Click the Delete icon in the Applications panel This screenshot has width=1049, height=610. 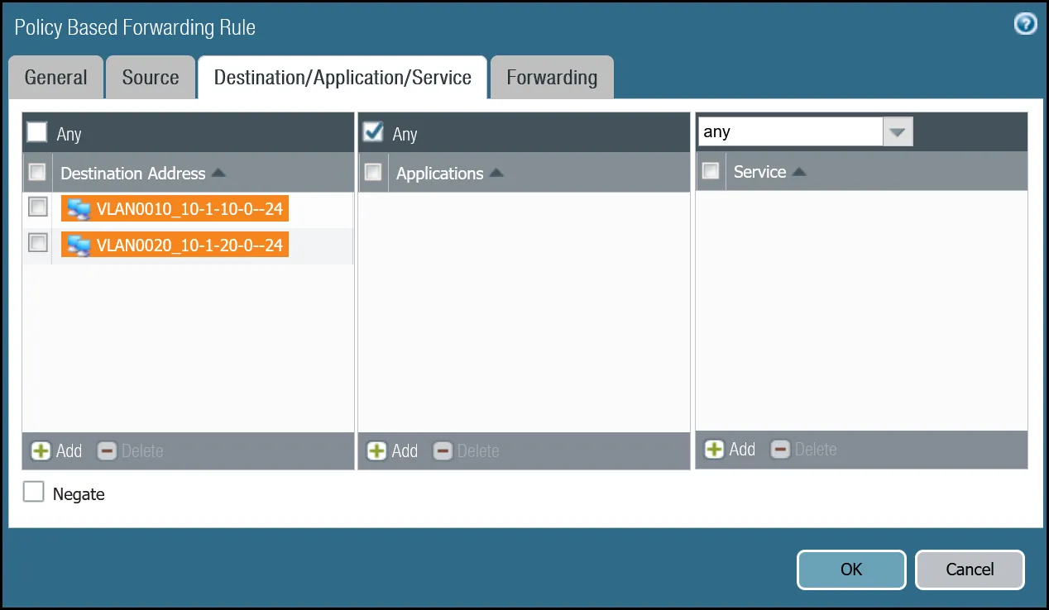click(x=443, y=451)
